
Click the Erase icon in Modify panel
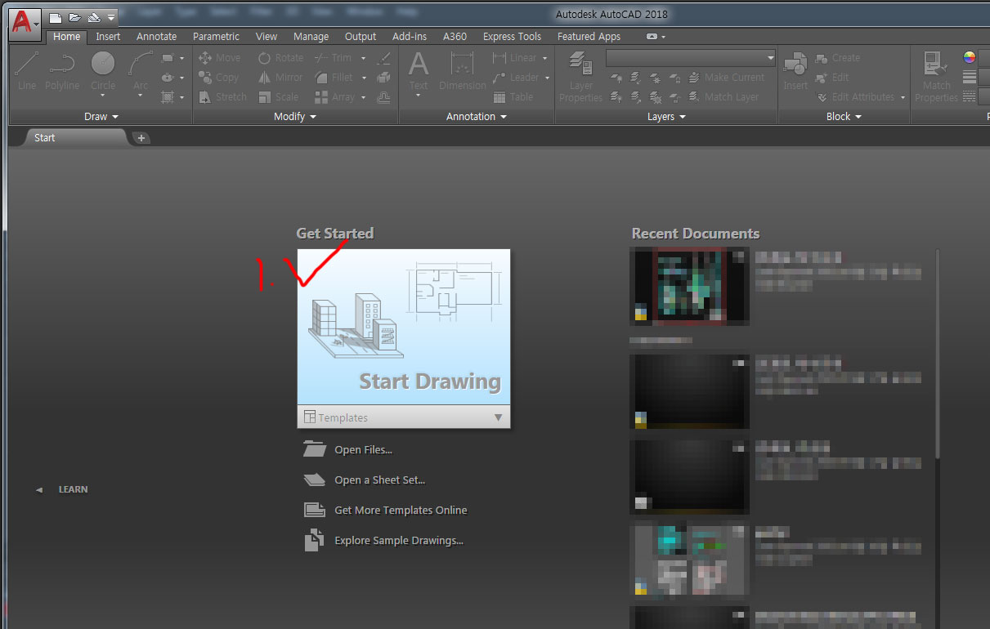[x=383, y=58]
